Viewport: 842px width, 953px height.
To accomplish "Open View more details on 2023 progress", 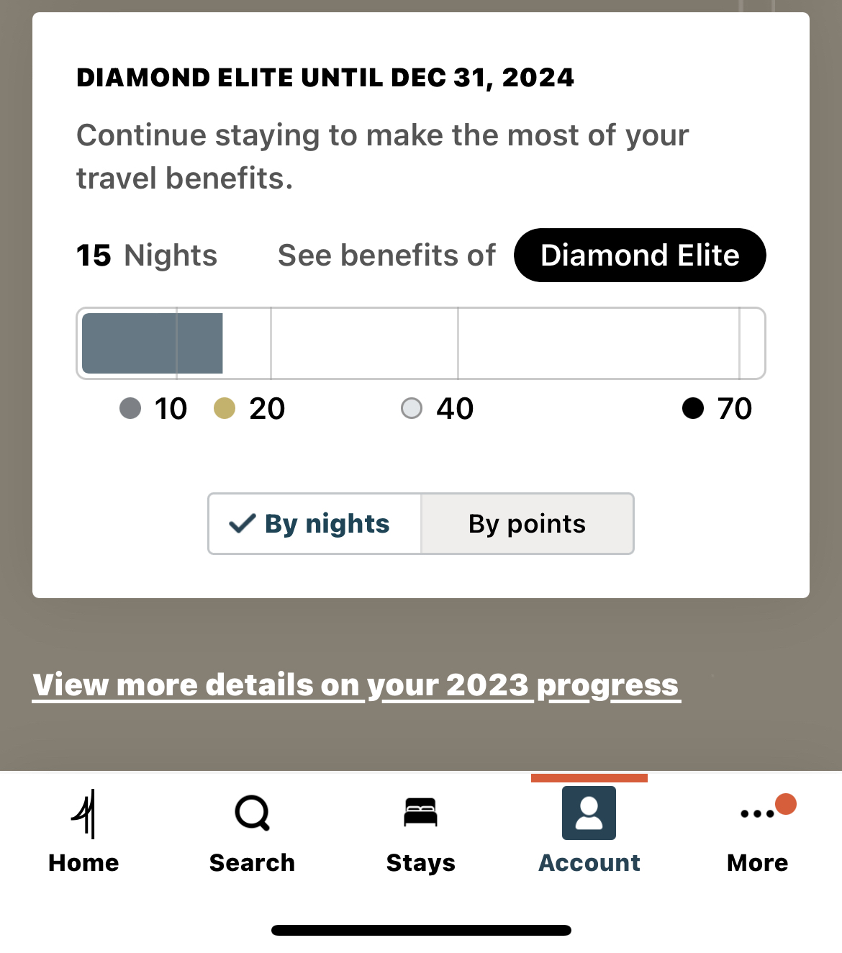I will pos(356,685).
